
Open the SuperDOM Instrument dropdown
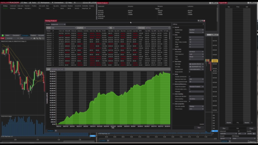point(229,134)
